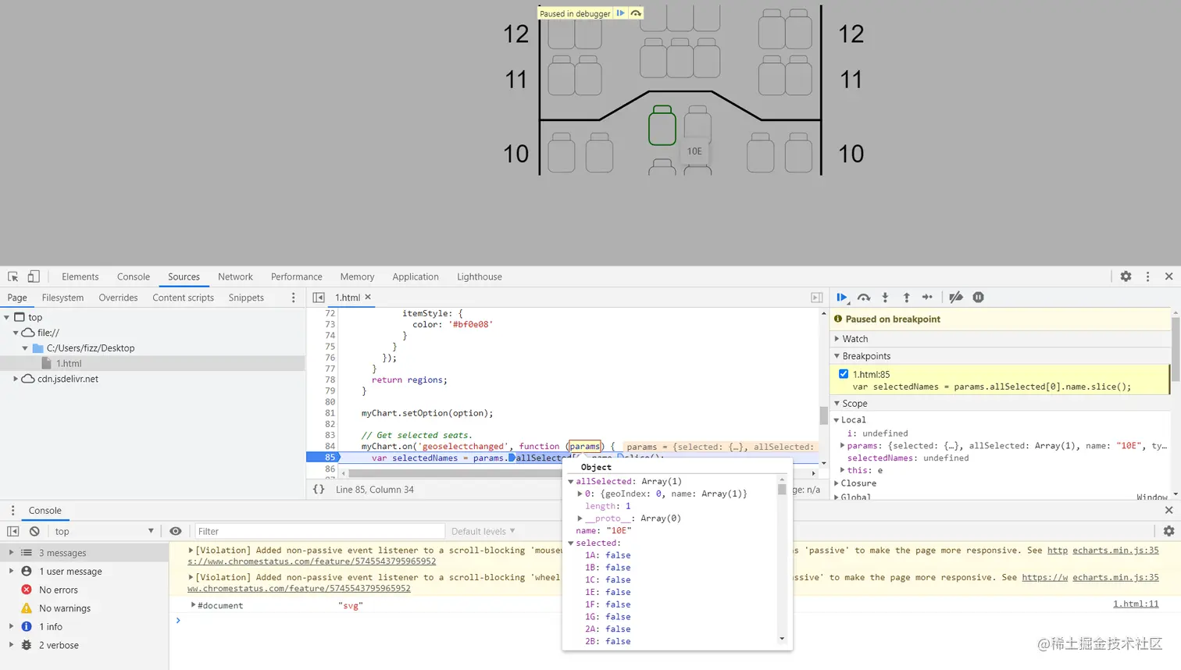The width and height of the screenshot is (1181, 670).
Task: Switch to the Console tab
Action: pos(134,276)
